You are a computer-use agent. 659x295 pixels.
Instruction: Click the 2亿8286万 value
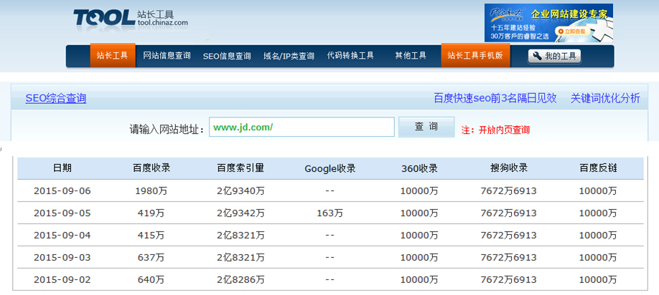click(x=240, y=279)
